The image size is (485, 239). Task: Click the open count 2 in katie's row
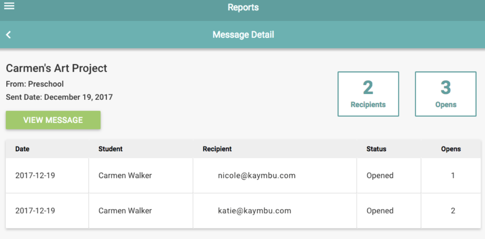click(x=453, y=211)
